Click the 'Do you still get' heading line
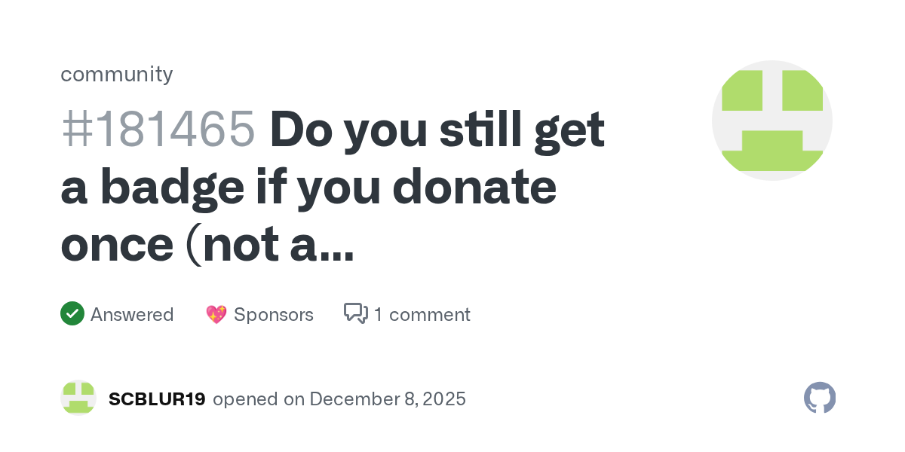The image size is (905, 452). 437,129
